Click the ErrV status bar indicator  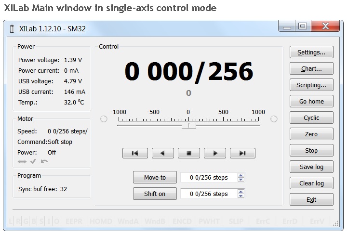(x=317, y=221)
